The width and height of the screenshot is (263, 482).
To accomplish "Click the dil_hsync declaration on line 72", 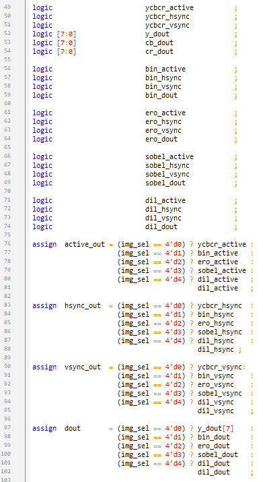I will pos(163,209).
